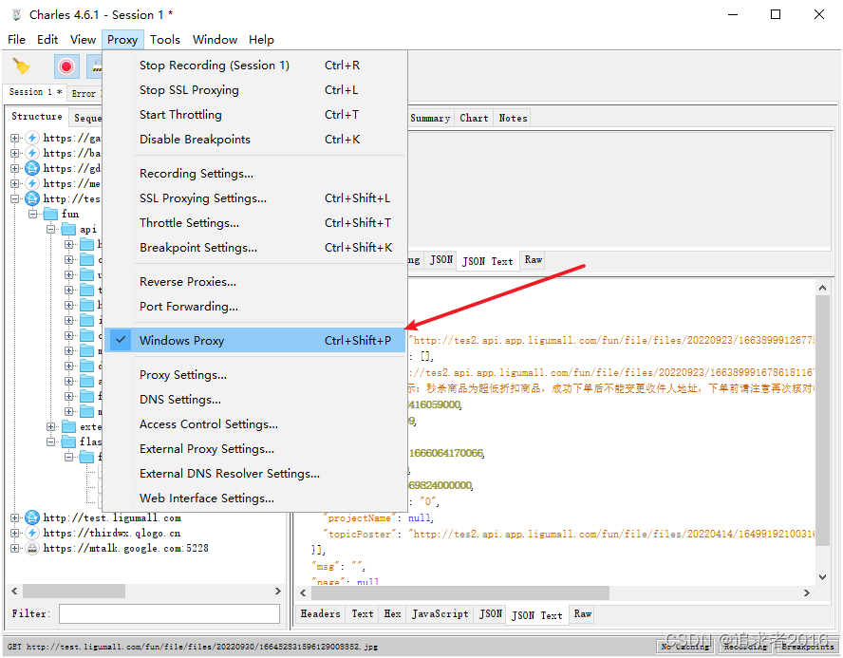Switch to the Chart tab
Viewport: 843px width, 658px height.
click(474, 119)
